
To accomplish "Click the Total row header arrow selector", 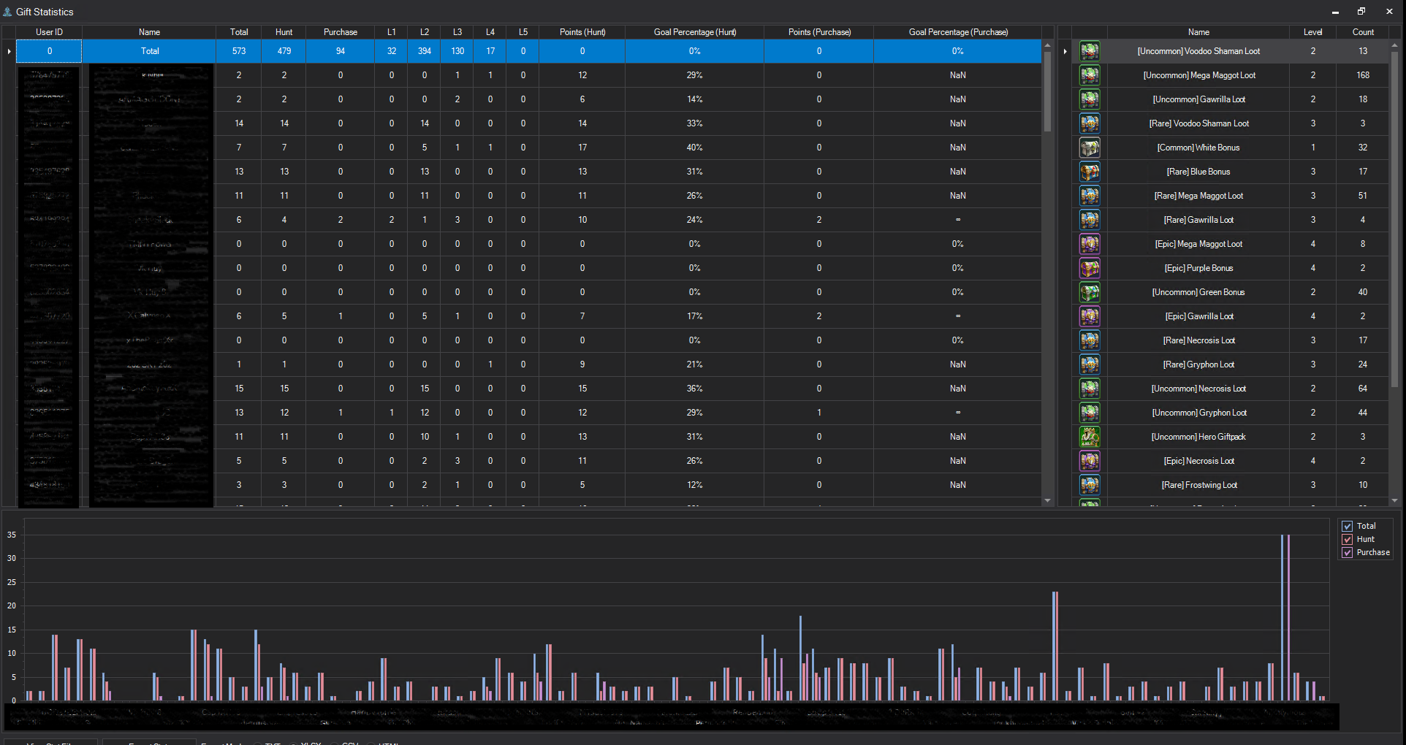I will tap(9, 51).
